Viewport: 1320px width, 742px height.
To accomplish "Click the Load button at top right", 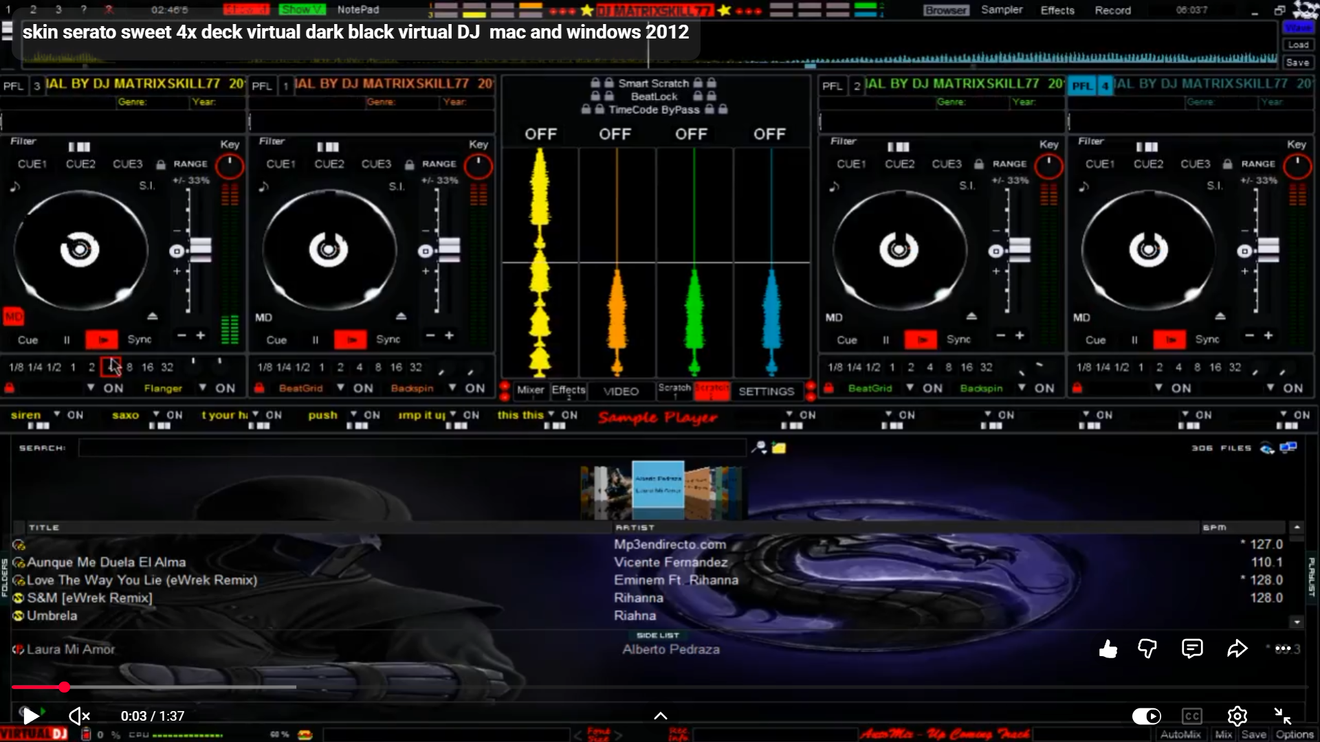I will pyautogui.click(x=1298, y=45).
